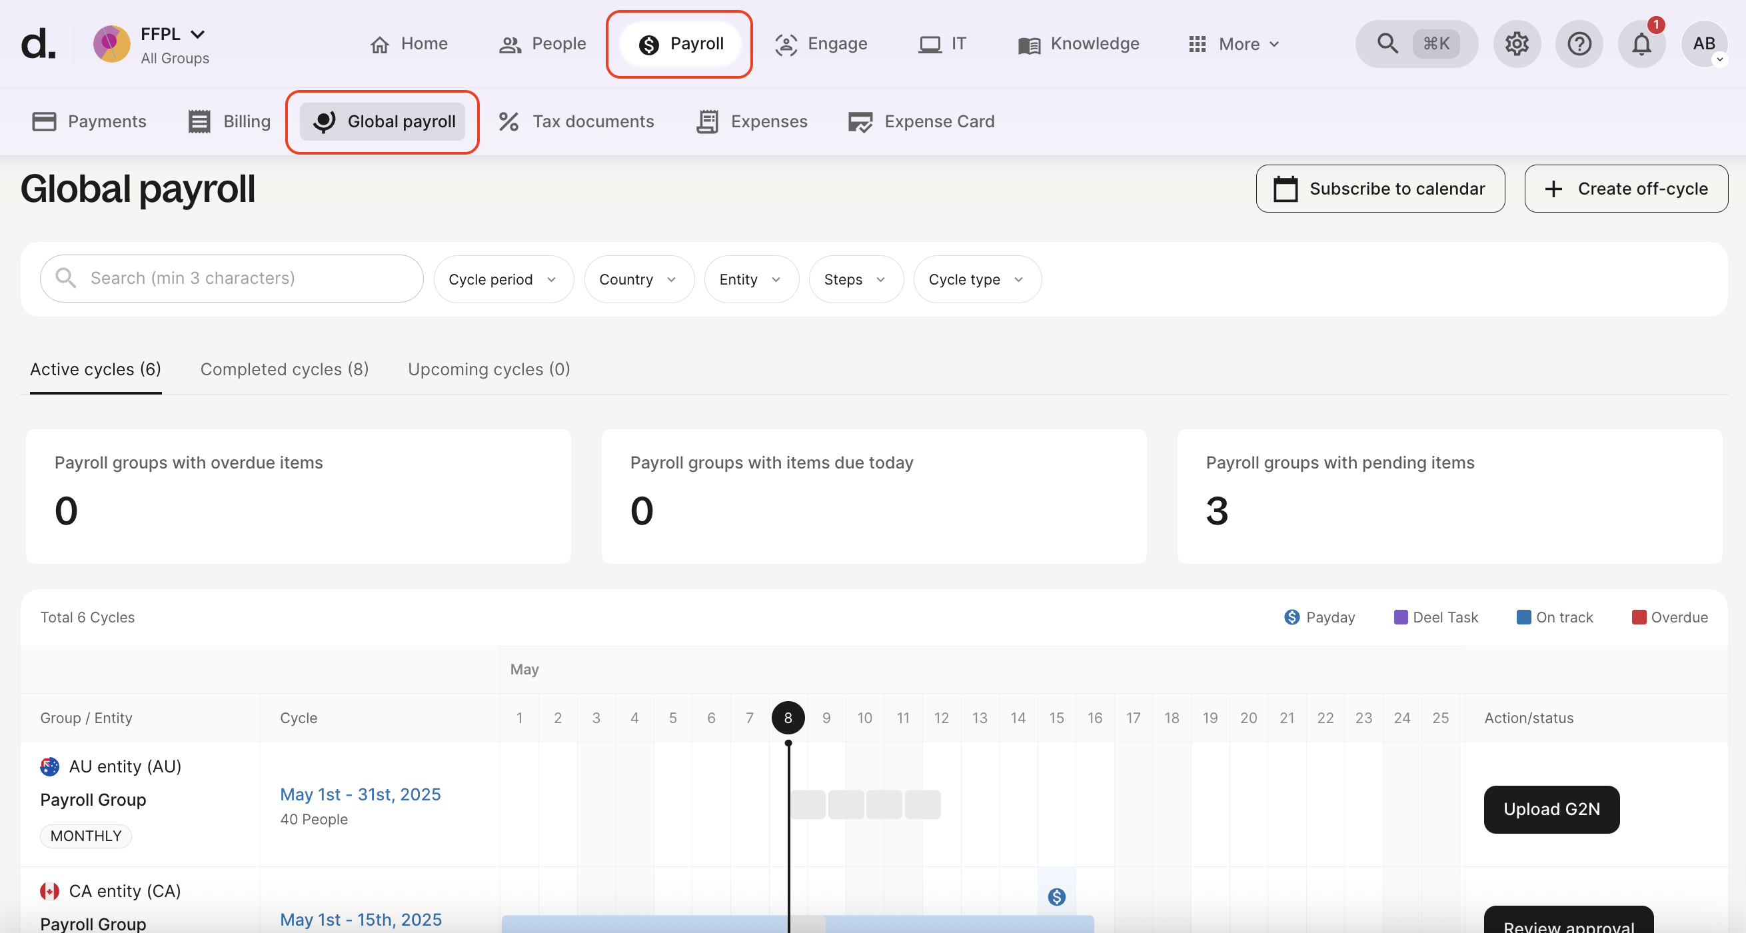Expand the Cycle period filter
Screen dimensions: 1746x933
tap(504, 279)
